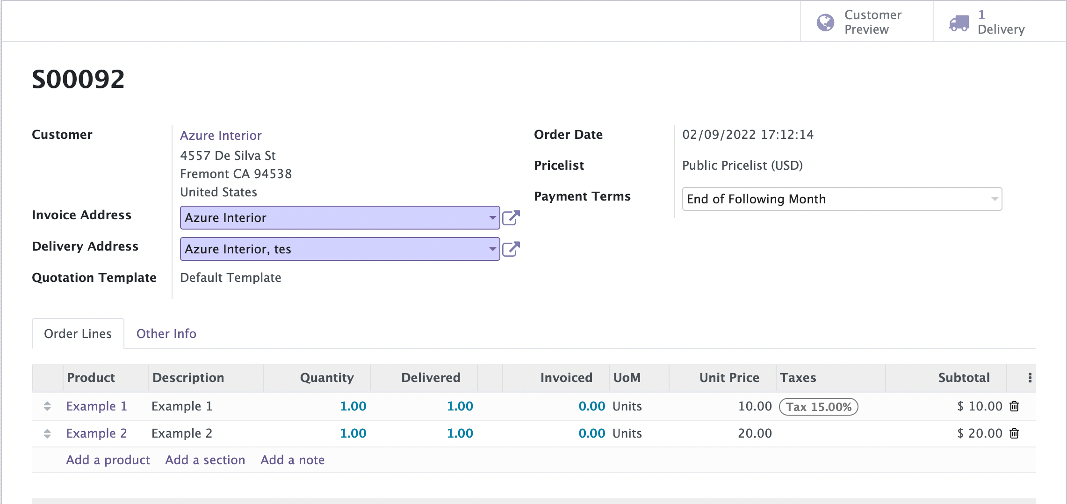Click Add a product link

coord(108,460)
